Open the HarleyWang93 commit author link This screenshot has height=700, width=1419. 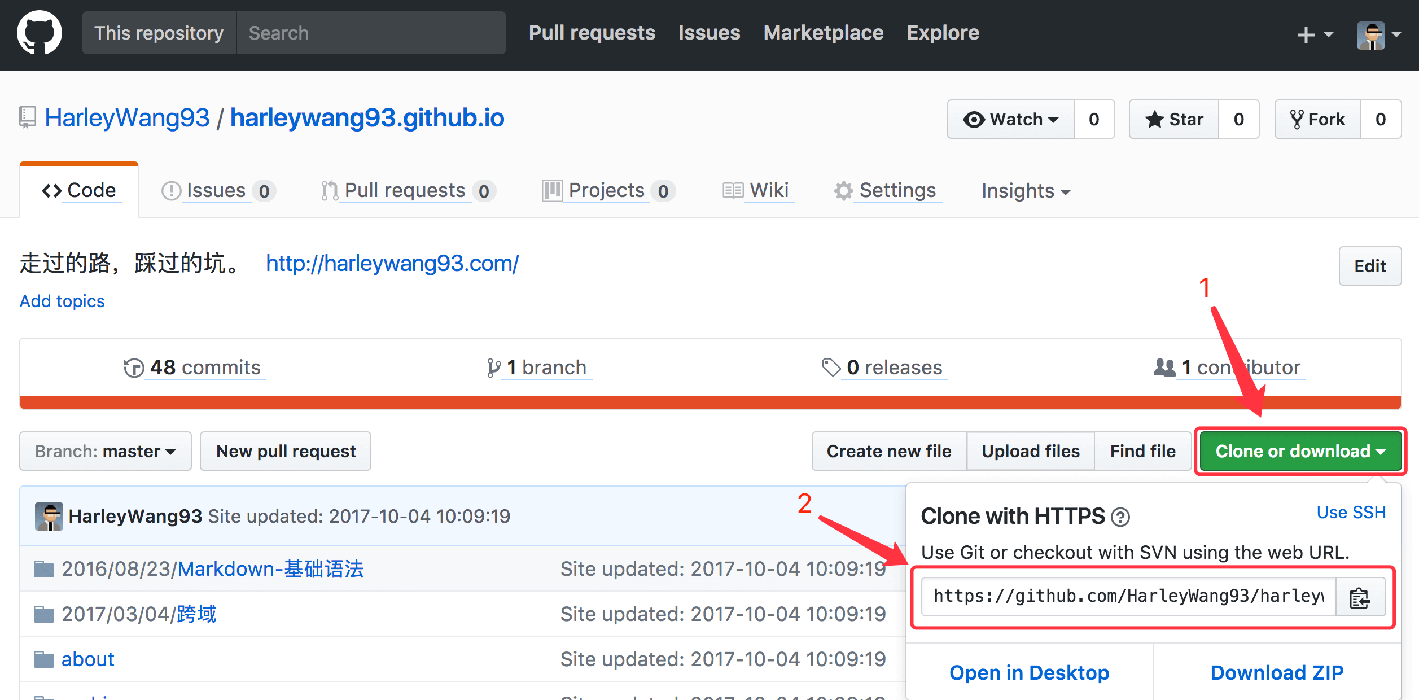click(135, 516)
